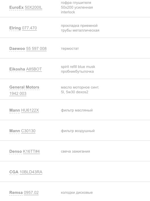150x201 pixels.
Task: Open part number C30130
Action: 28,131
